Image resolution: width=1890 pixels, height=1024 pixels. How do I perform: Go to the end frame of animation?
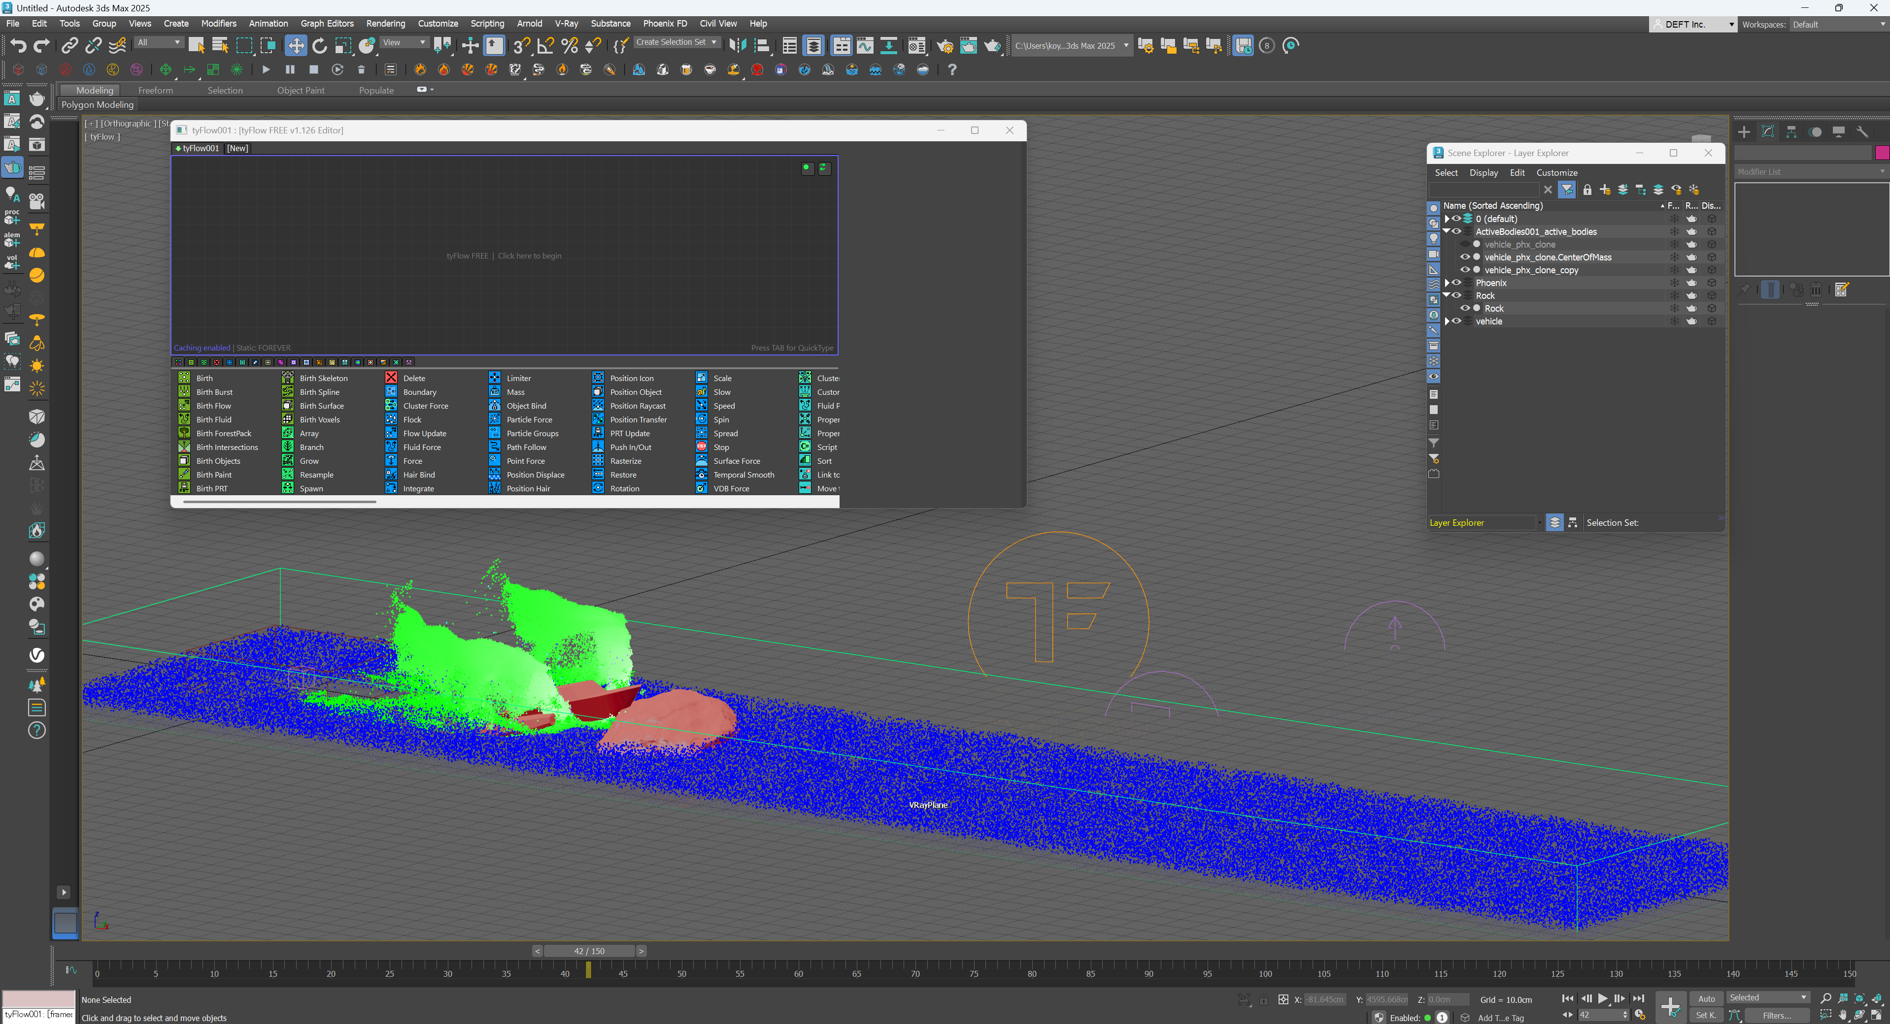(1638, 999)
